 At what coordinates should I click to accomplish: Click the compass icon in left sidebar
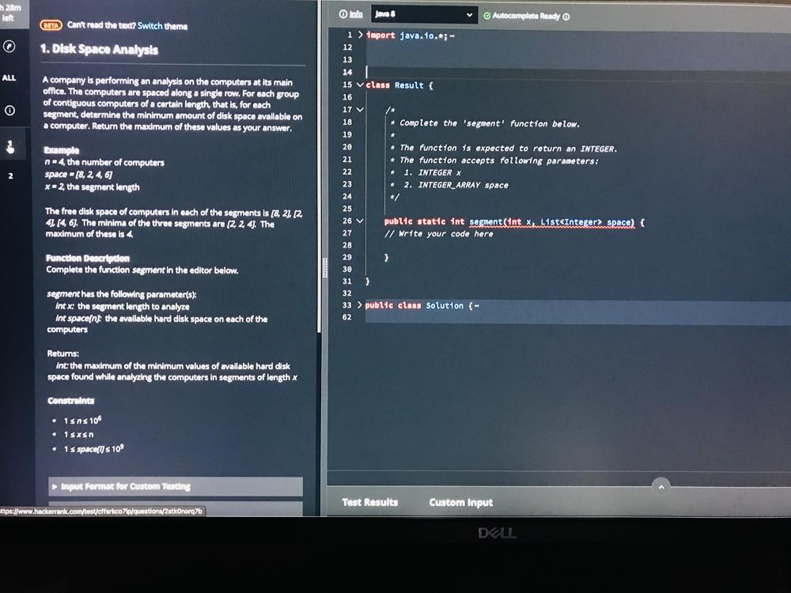(x=9, y=47)
